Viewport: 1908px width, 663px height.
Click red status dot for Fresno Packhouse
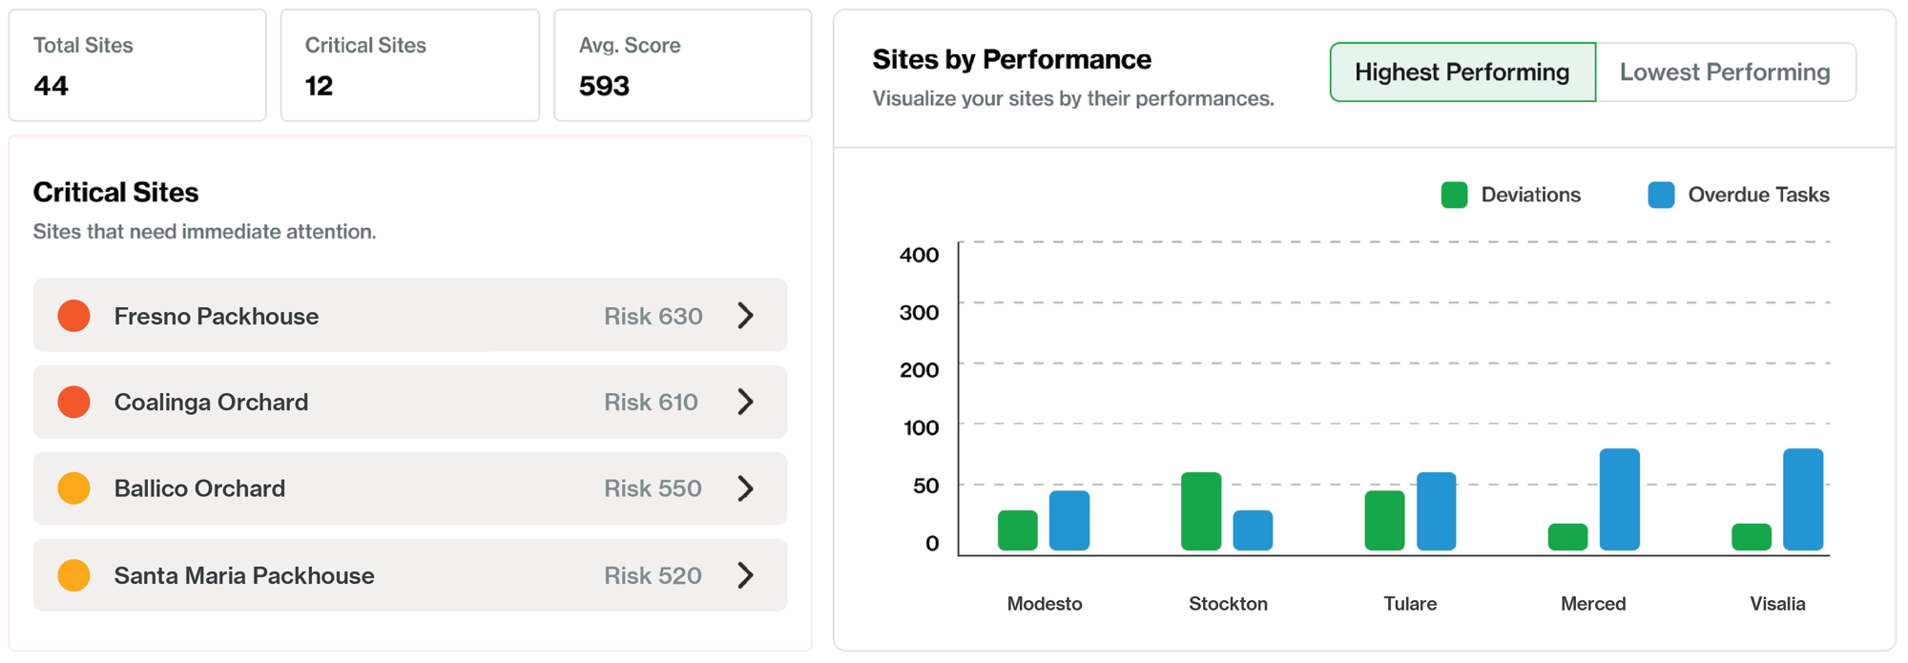tap(73, 316)
